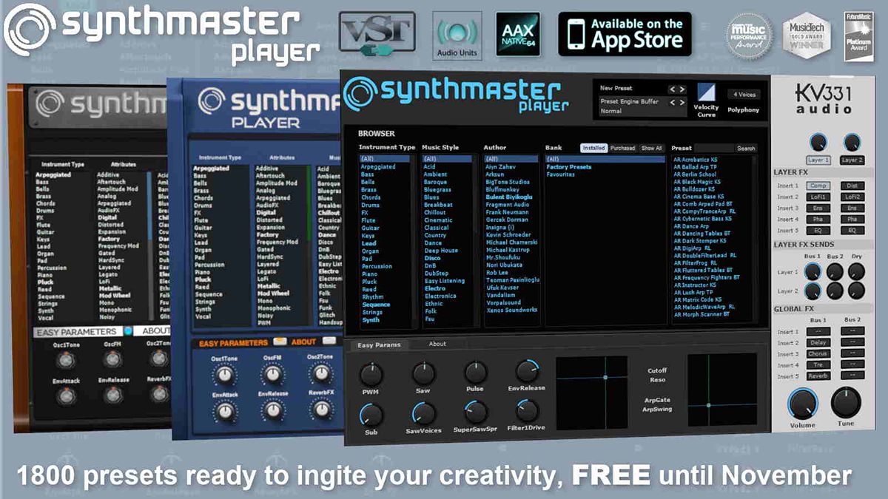Toggle the LoFi2 effect slot
Viewport: 888px width, 499px height.
(x=852, y=197)
